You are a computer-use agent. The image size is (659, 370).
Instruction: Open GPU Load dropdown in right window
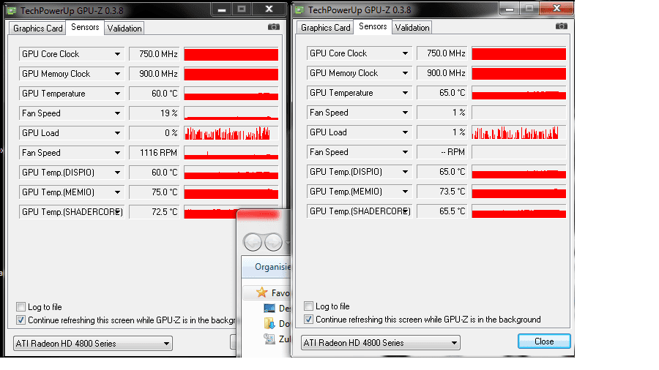click(x=405, y=132)
